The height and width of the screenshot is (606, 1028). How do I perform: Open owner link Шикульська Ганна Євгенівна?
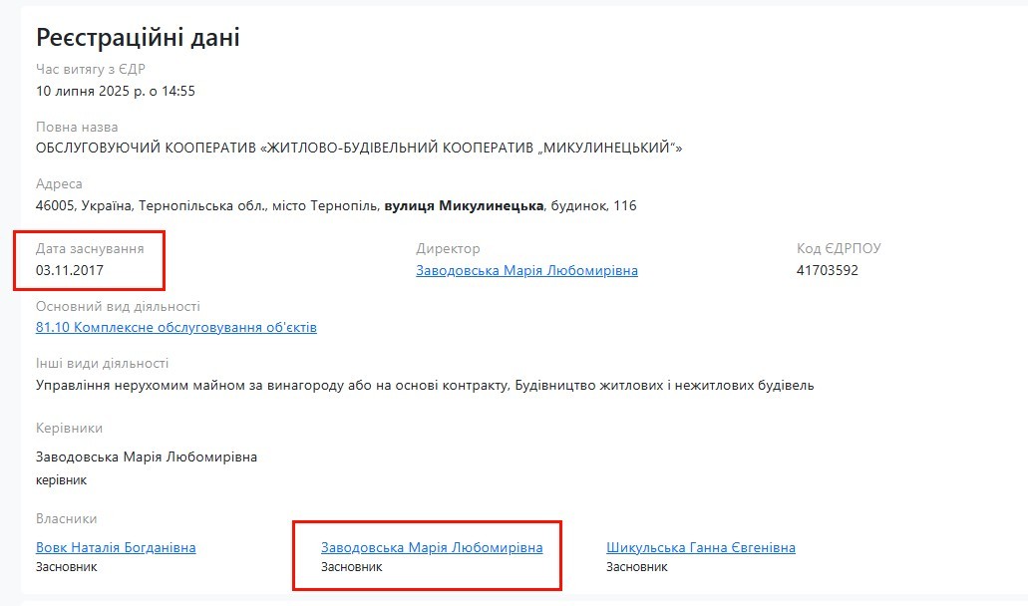coord(701,547)
